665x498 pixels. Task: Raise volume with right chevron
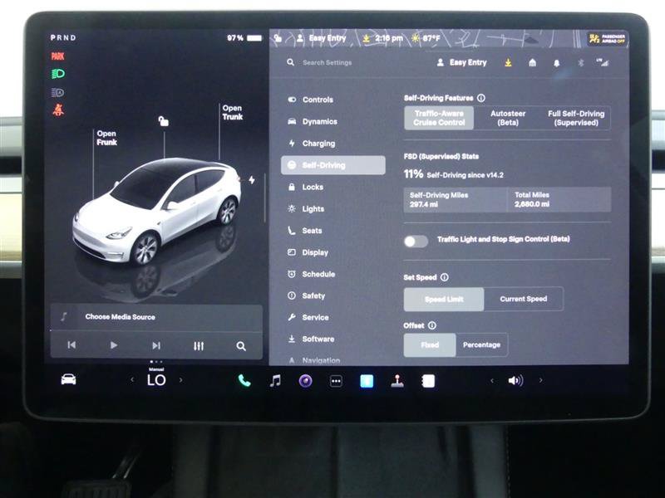point(540,380)
